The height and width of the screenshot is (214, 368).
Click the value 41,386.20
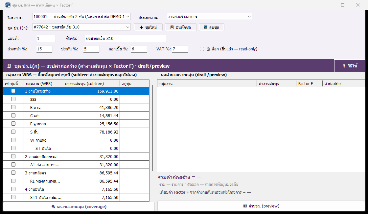tap(109, 107)
